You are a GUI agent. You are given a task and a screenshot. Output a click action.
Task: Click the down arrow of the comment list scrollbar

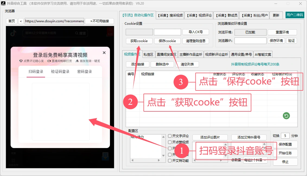(163, 156)
